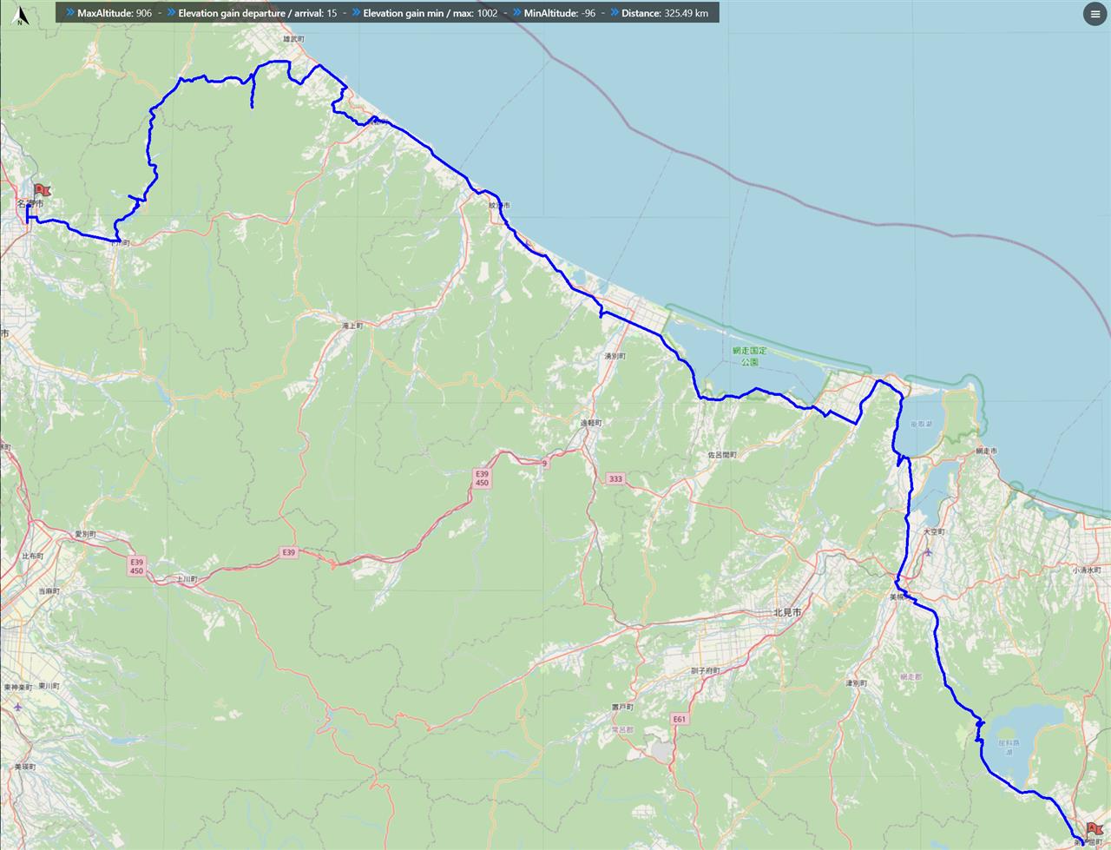Click the 網走市 city label
Screen dimensions: 1111x850
pos(986,451)
